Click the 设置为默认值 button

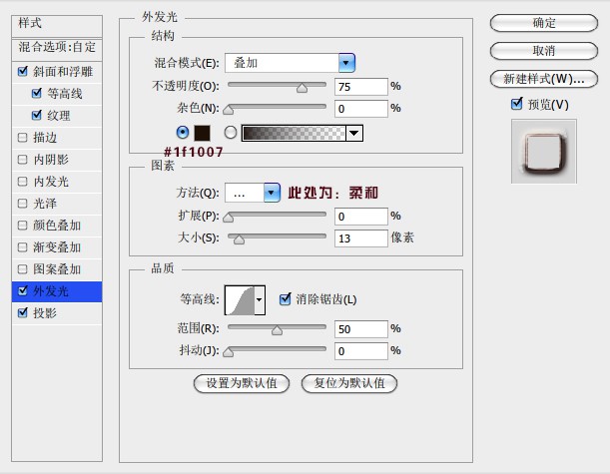pyautogui.click(x=242, y=383)
